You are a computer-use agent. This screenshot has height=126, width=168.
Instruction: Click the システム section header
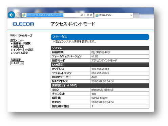tap(100, 48)
